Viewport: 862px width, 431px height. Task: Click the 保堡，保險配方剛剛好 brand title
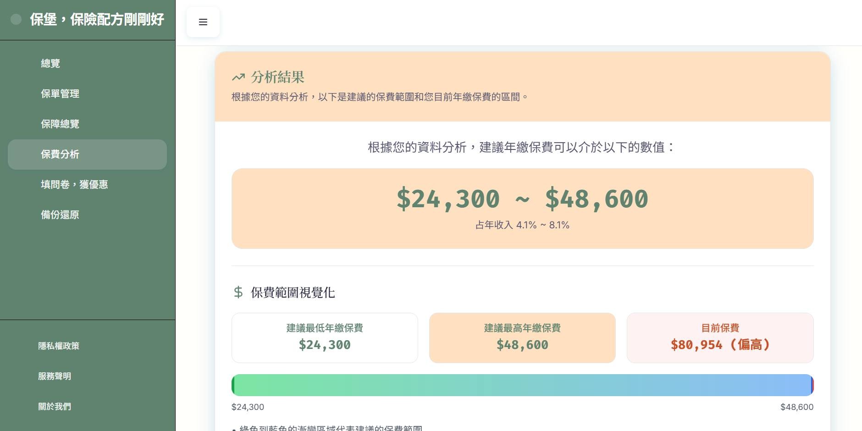[97, 19]
